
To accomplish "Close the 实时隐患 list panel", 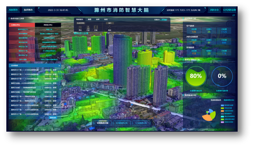I will click(59, 65).
